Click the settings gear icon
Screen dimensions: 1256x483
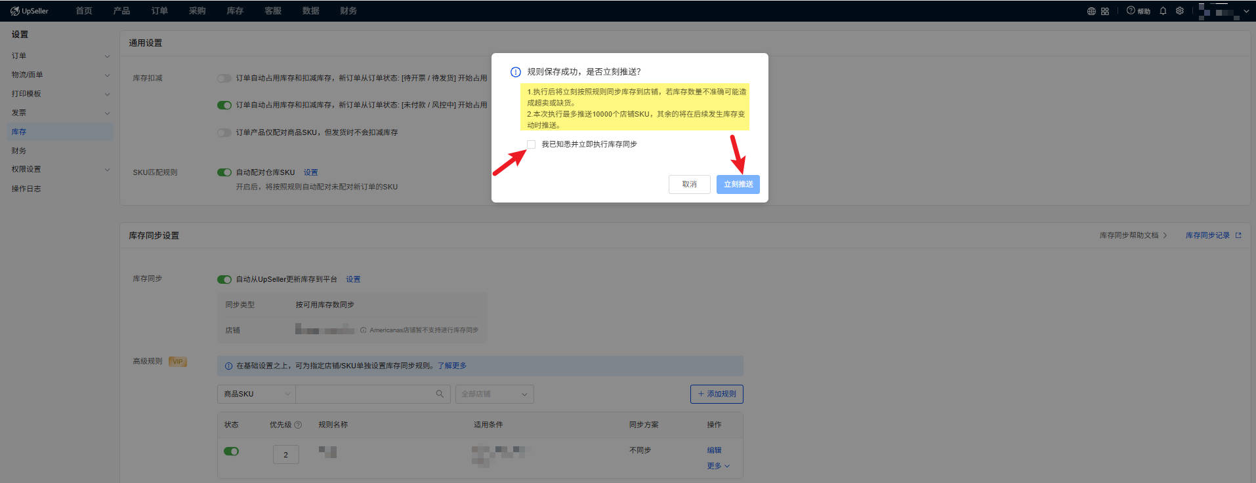[1180, 11]
